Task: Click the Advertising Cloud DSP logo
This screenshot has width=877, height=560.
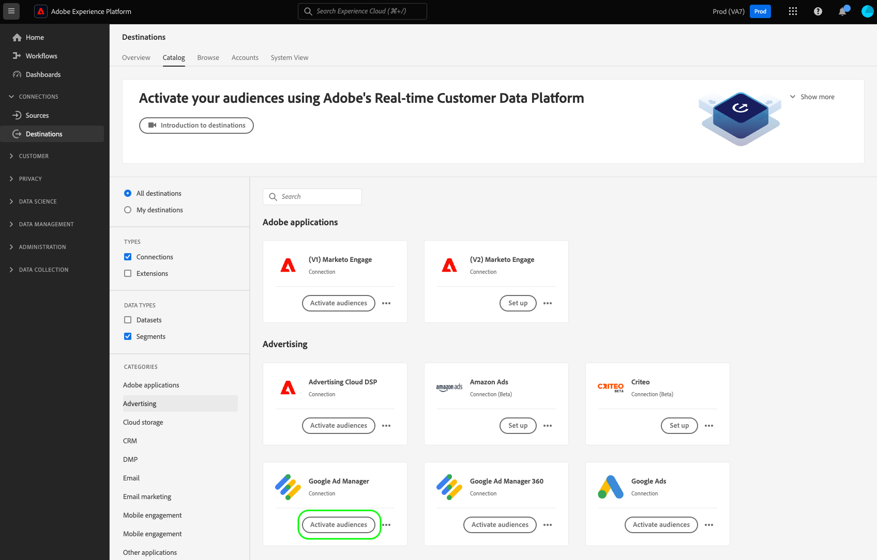Action: click(x=288, y=387)
